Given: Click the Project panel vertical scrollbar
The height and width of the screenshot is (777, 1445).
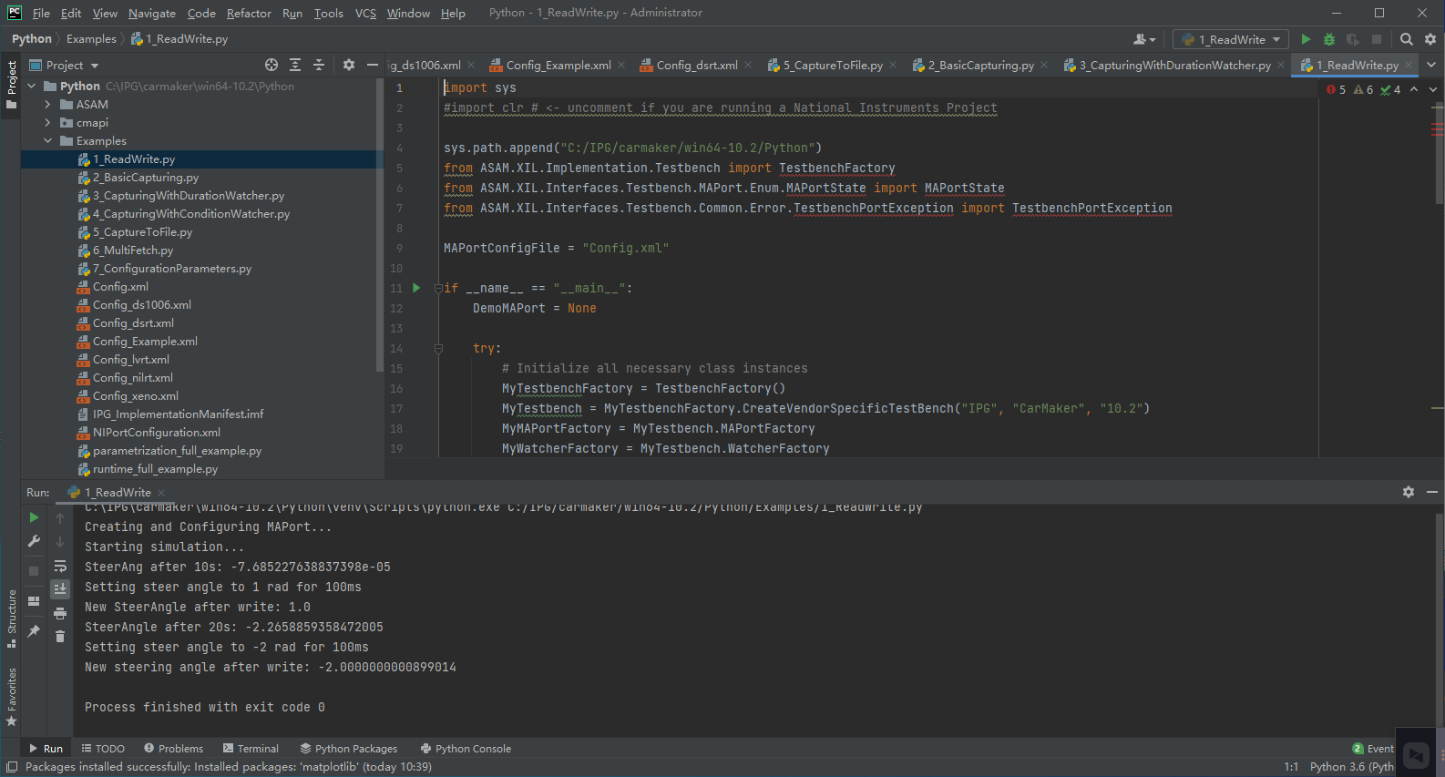Looking at the screenshot, I should coord(380,224).
